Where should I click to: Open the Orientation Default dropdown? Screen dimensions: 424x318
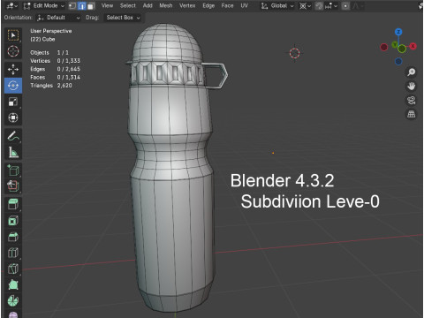[x=58, y=18]
